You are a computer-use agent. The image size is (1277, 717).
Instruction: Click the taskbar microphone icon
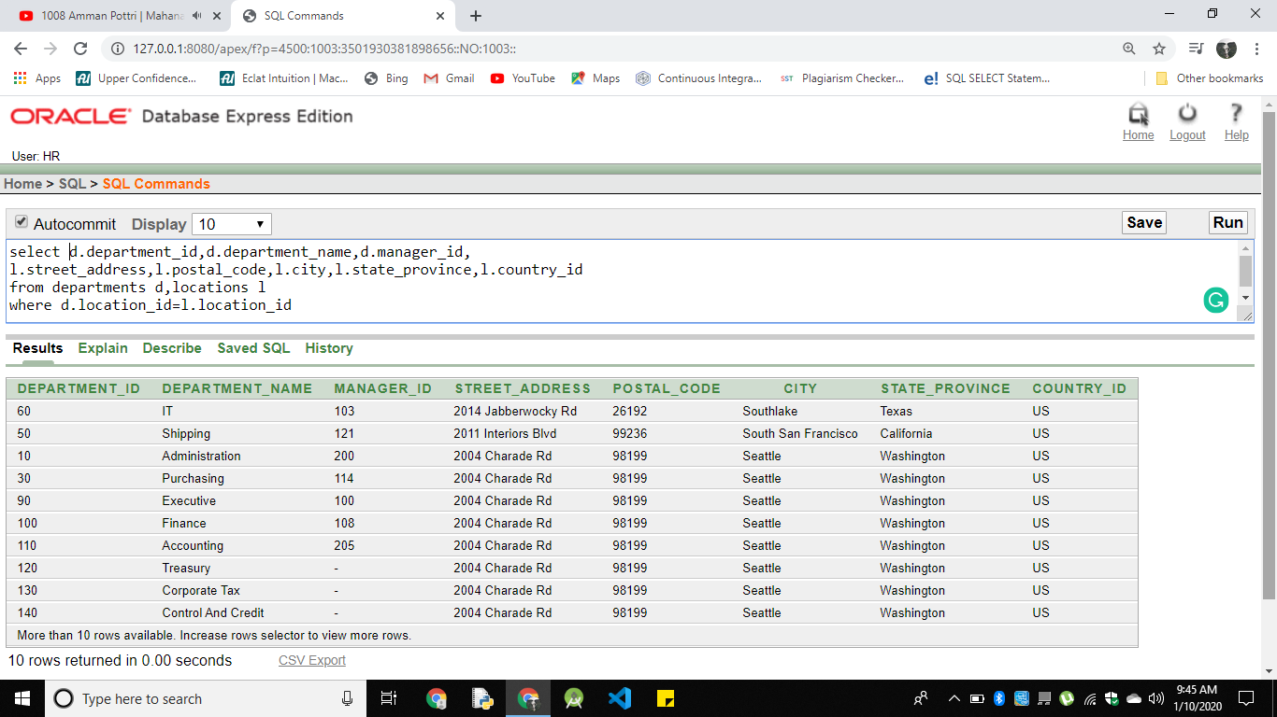pos(348,698)
